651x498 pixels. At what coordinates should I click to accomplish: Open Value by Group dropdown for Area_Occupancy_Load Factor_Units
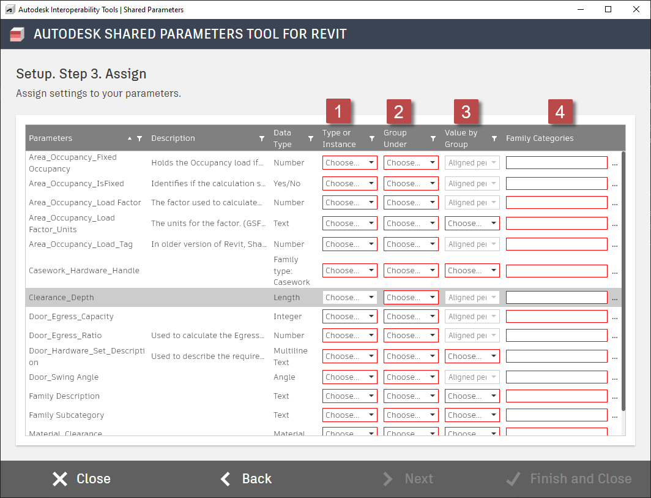(x=472, y=223)
